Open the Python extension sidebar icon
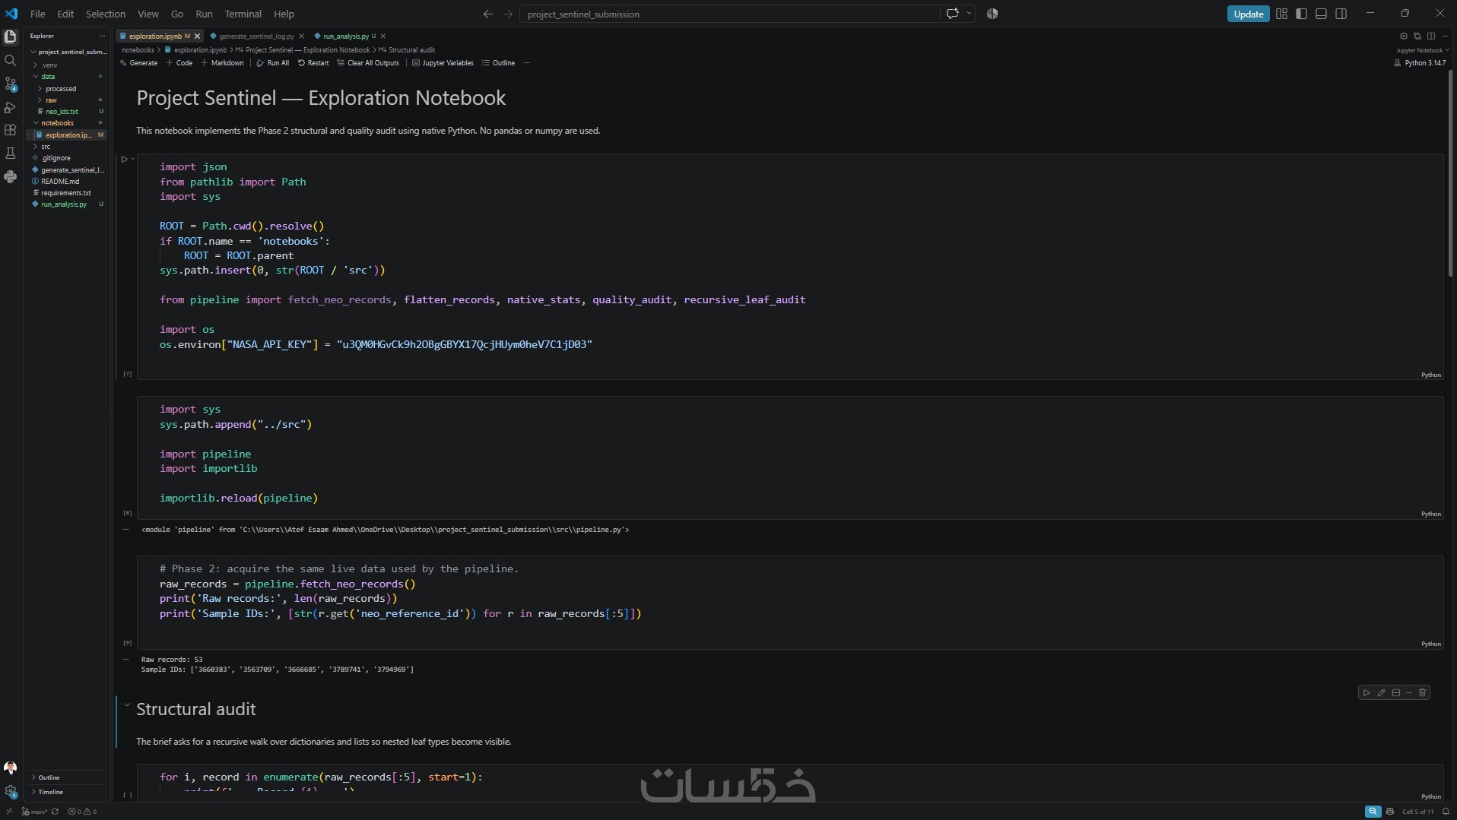The height and width of the screenshot is (820, 1457). (x=11, y=176)
